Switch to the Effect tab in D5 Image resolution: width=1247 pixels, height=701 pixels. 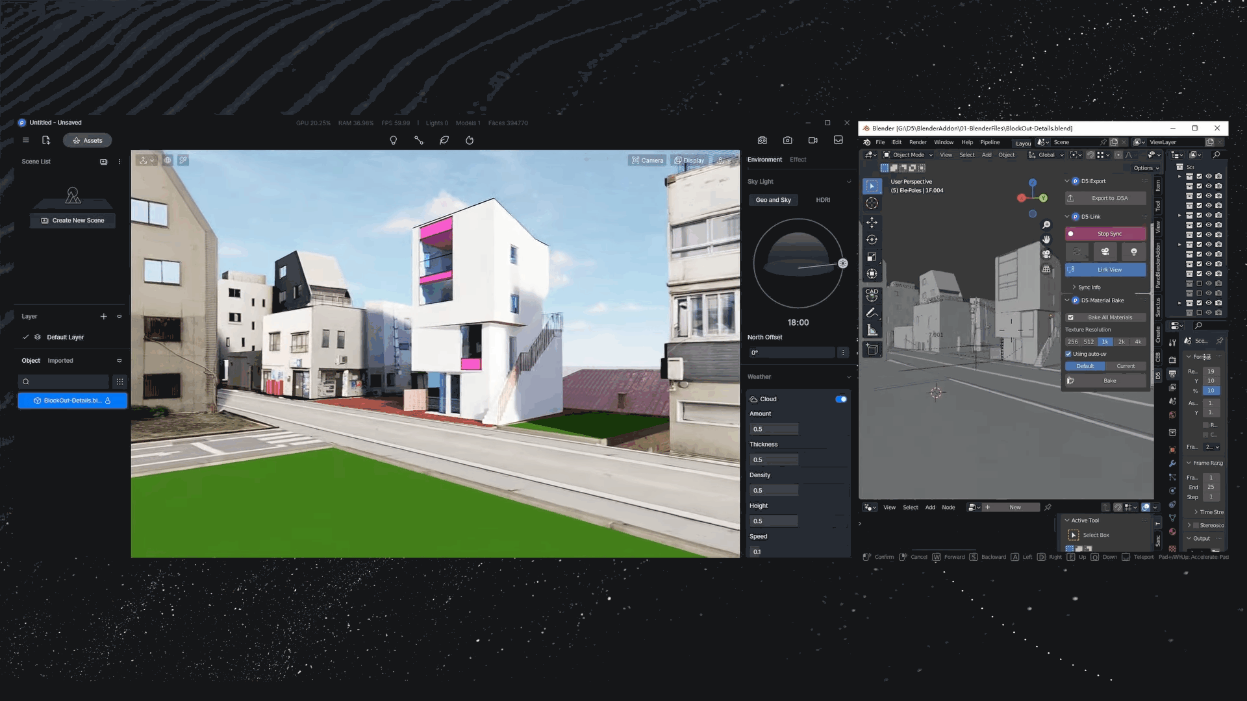(x=798, y=159)
